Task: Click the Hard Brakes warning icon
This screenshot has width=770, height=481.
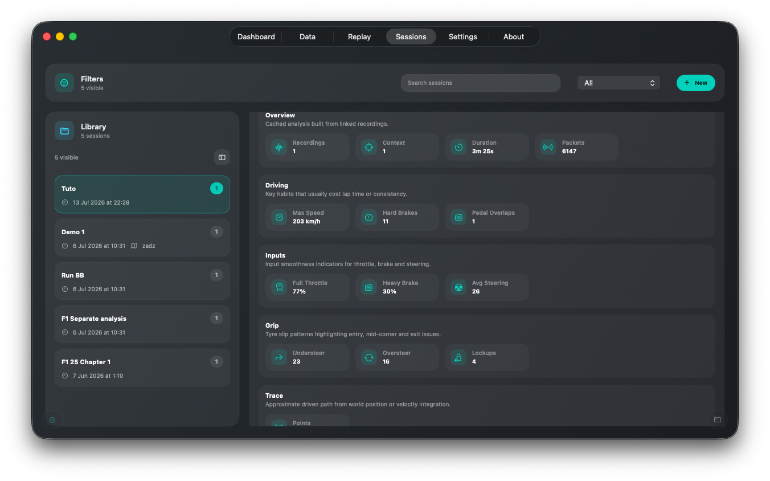Action: click(369, 217)
